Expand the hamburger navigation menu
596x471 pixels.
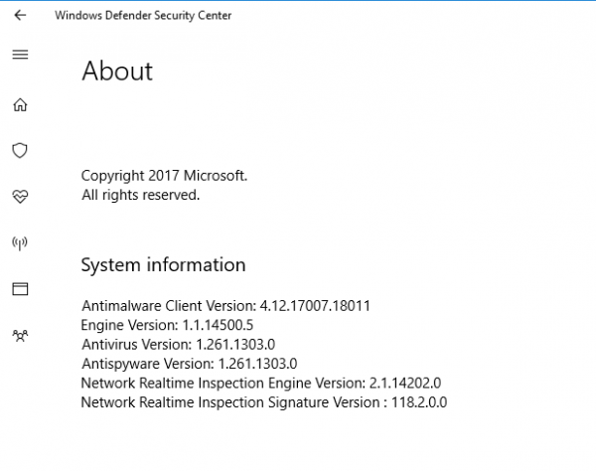click(20, 55)
